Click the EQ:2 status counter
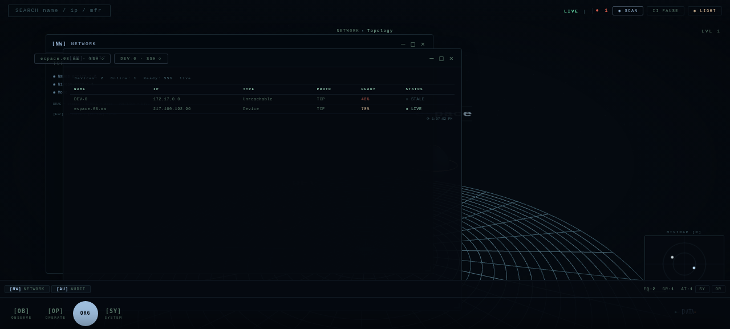Viewport: 730px width, 329px height. click(x=650, y=289)
